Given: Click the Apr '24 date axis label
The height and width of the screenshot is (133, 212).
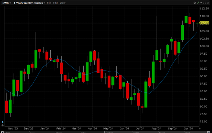Looking at the screenshot, I should (x=92, y=128).
